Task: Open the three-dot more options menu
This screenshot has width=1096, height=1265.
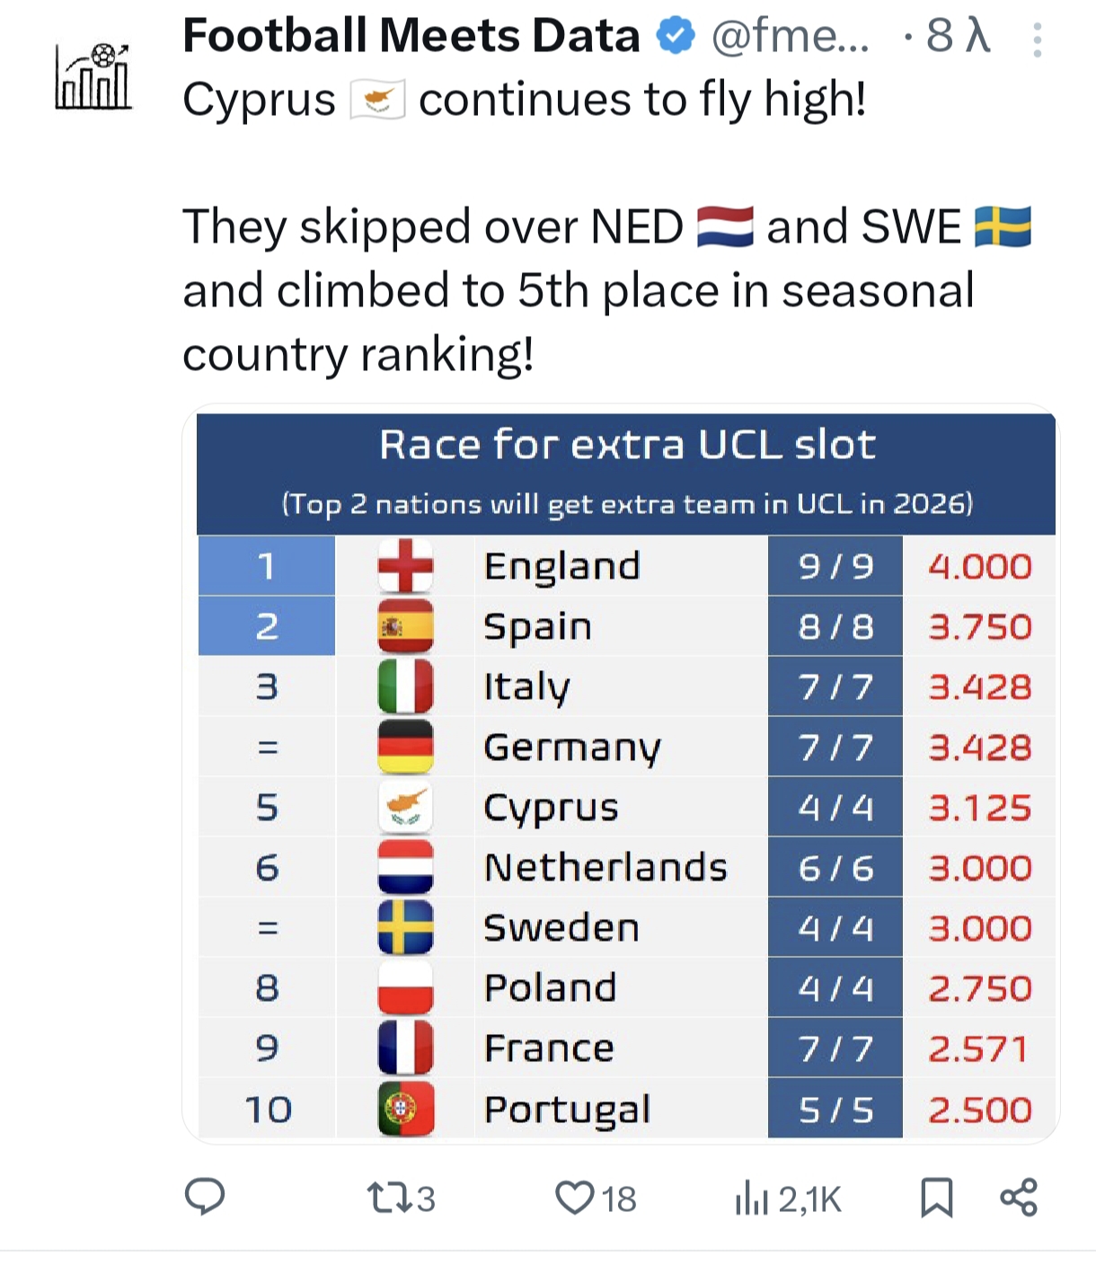Action: (x=1037, y=40)
